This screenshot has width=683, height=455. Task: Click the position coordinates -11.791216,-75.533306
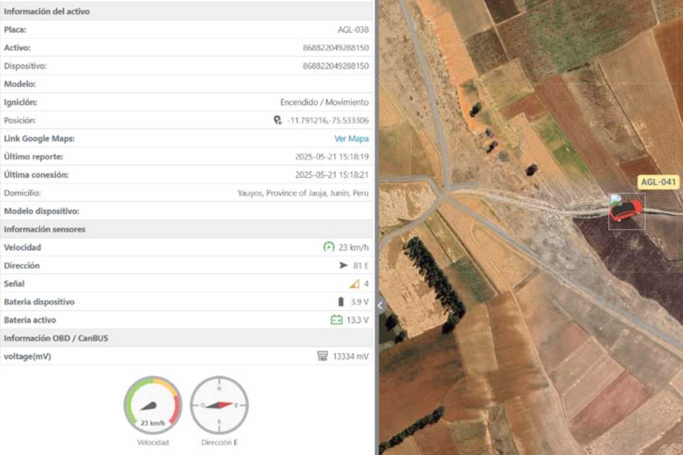pyautogui.click(x=328, y=121)
